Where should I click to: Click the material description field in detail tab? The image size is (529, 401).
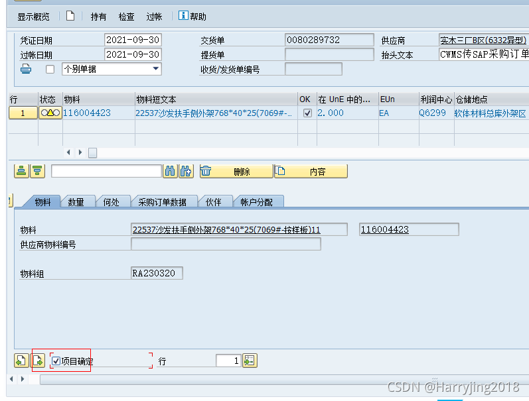tap(239, 229)
